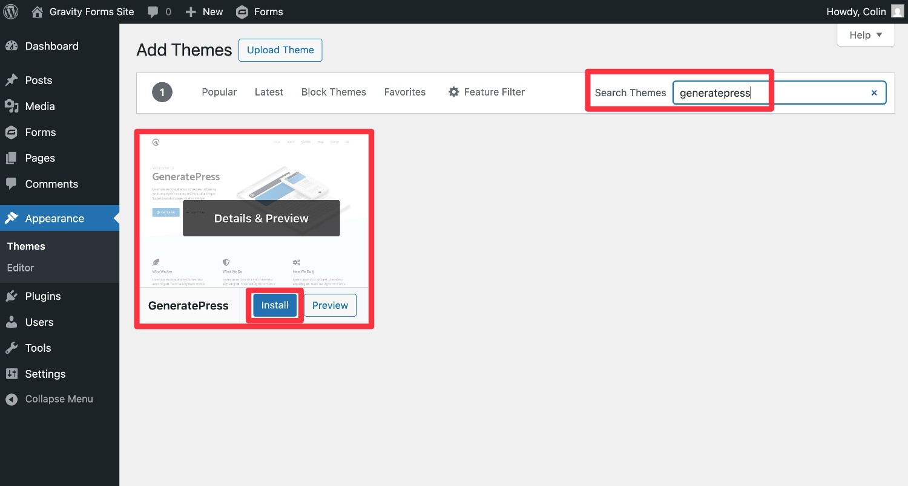
Task: Switch to the Latest themes tab
Action: (x=269, y=92)
